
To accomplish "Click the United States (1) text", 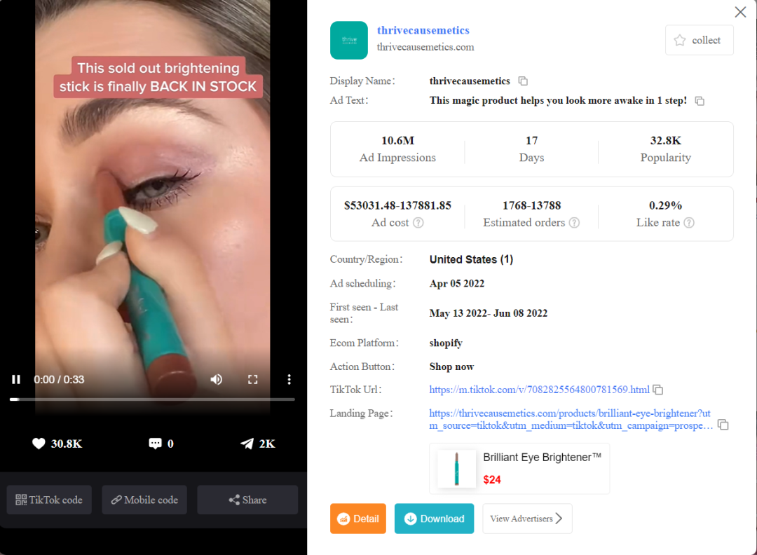I will click(471, 259).
